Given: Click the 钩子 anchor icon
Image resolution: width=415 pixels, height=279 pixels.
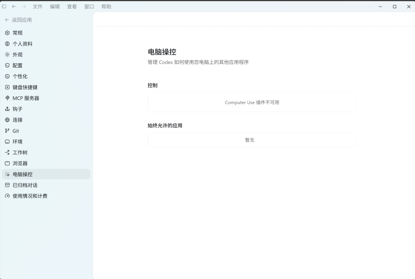Looking at the screenshot, I should click(x=7, y=109).
